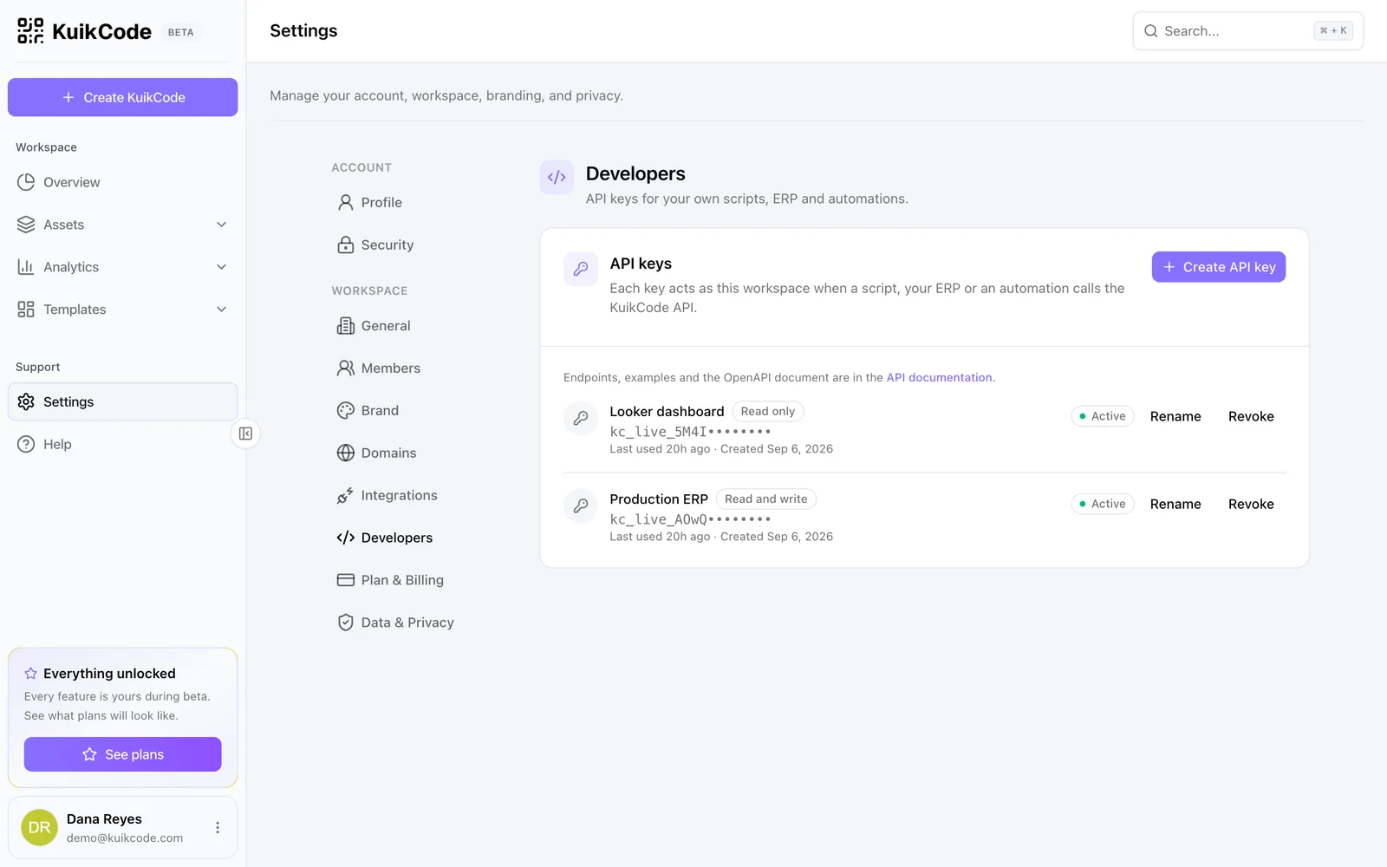Click the Data & Privacy shield icon
Screen dimensions: 1387x867
point(345,623)
